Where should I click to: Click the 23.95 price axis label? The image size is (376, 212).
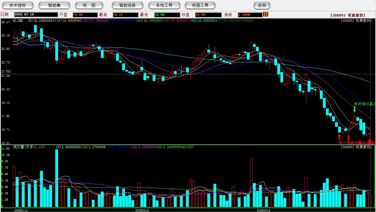6,49
